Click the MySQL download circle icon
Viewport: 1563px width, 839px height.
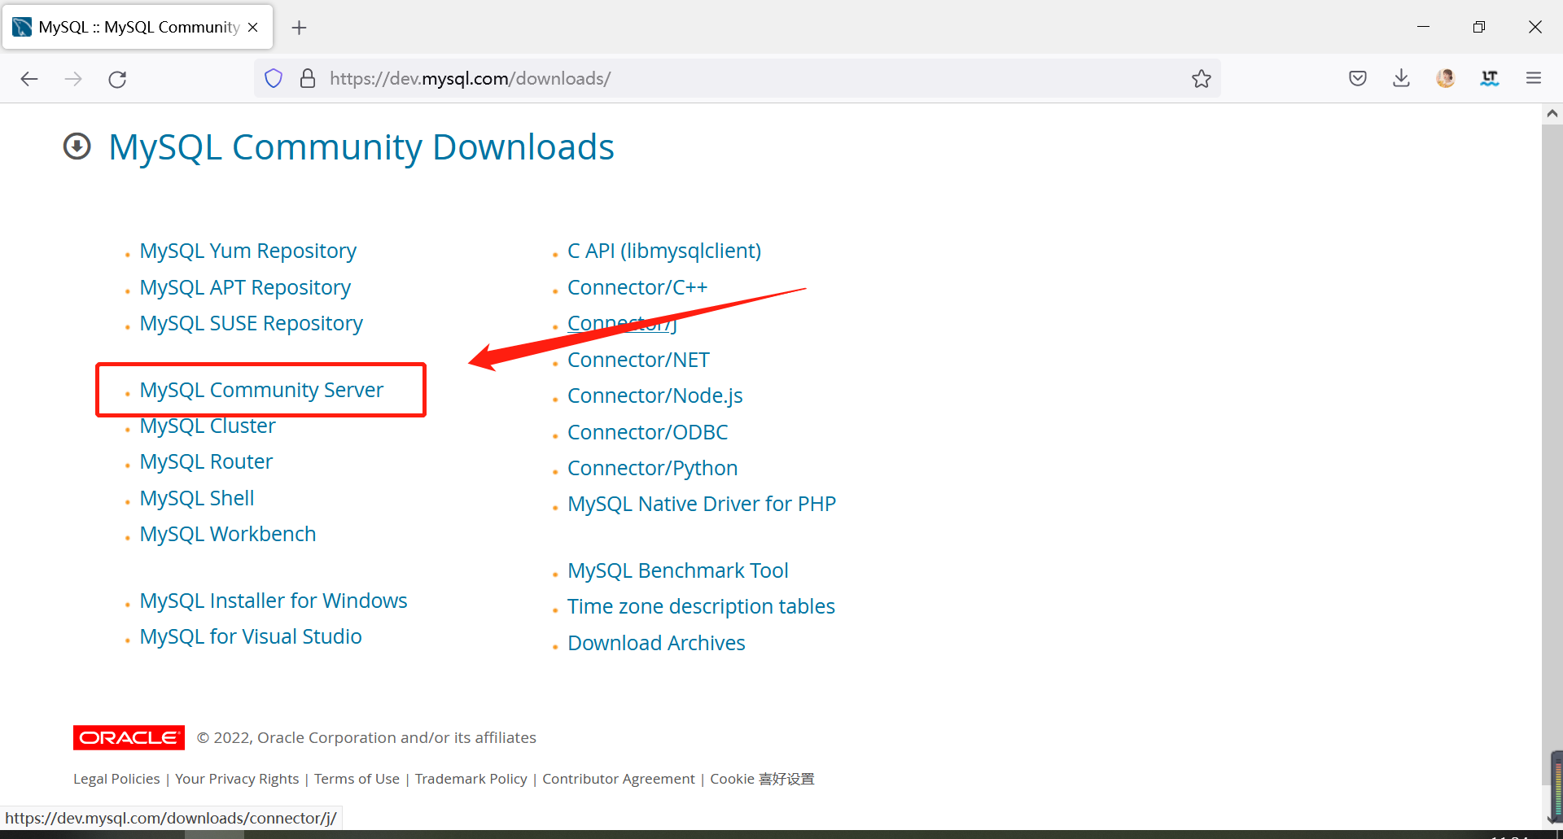coord(77,146)
